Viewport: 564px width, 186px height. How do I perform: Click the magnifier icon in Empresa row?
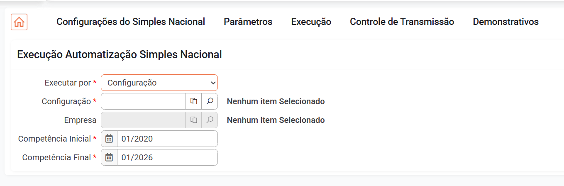click(210, 120)
